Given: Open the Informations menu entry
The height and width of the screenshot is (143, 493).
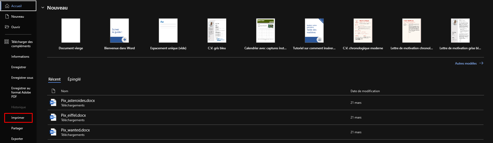Looking at the screenshot, I should coord(20,57).
